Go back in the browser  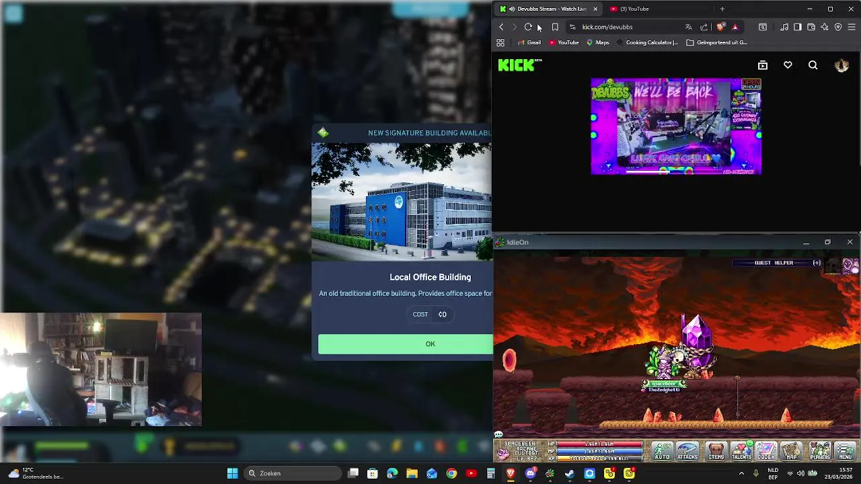(x=501, y=27)
